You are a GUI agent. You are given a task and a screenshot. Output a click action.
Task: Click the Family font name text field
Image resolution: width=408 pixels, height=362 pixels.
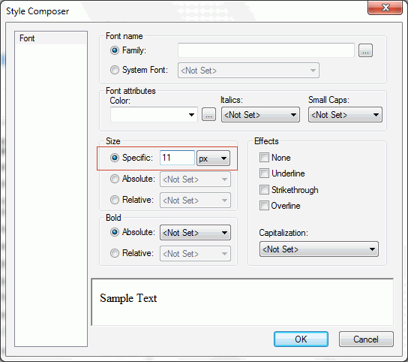tap(266, 50)
